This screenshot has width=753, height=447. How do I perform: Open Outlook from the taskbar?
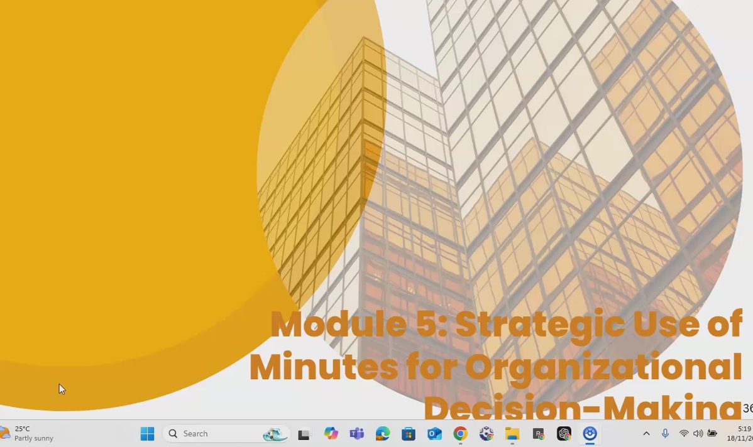click(434, 434)
